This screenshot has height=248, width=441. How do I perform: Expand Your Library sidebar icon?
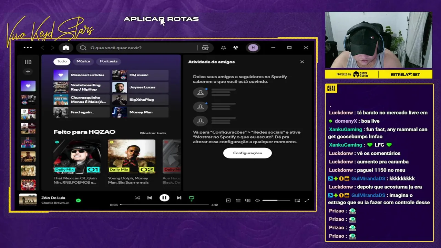click(x=28, y=62)
